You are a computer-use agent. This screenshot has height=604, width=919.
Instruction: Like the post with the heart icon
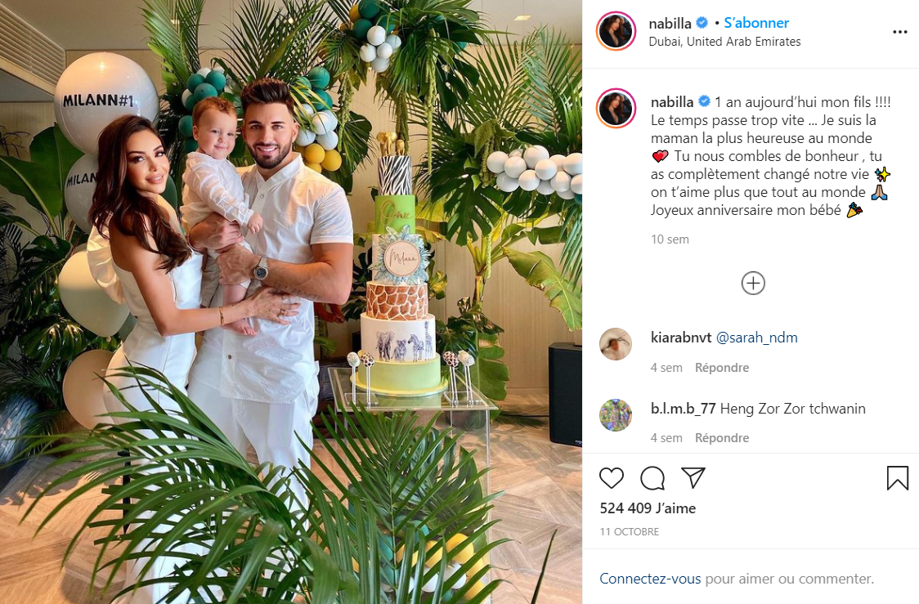pos(612,478)
